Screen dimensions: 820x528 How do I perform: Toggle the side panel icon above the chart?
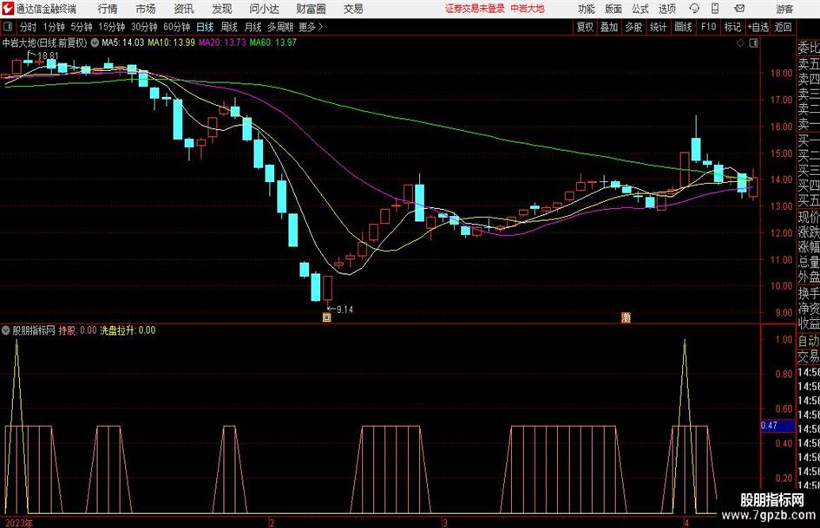(753, 43)
